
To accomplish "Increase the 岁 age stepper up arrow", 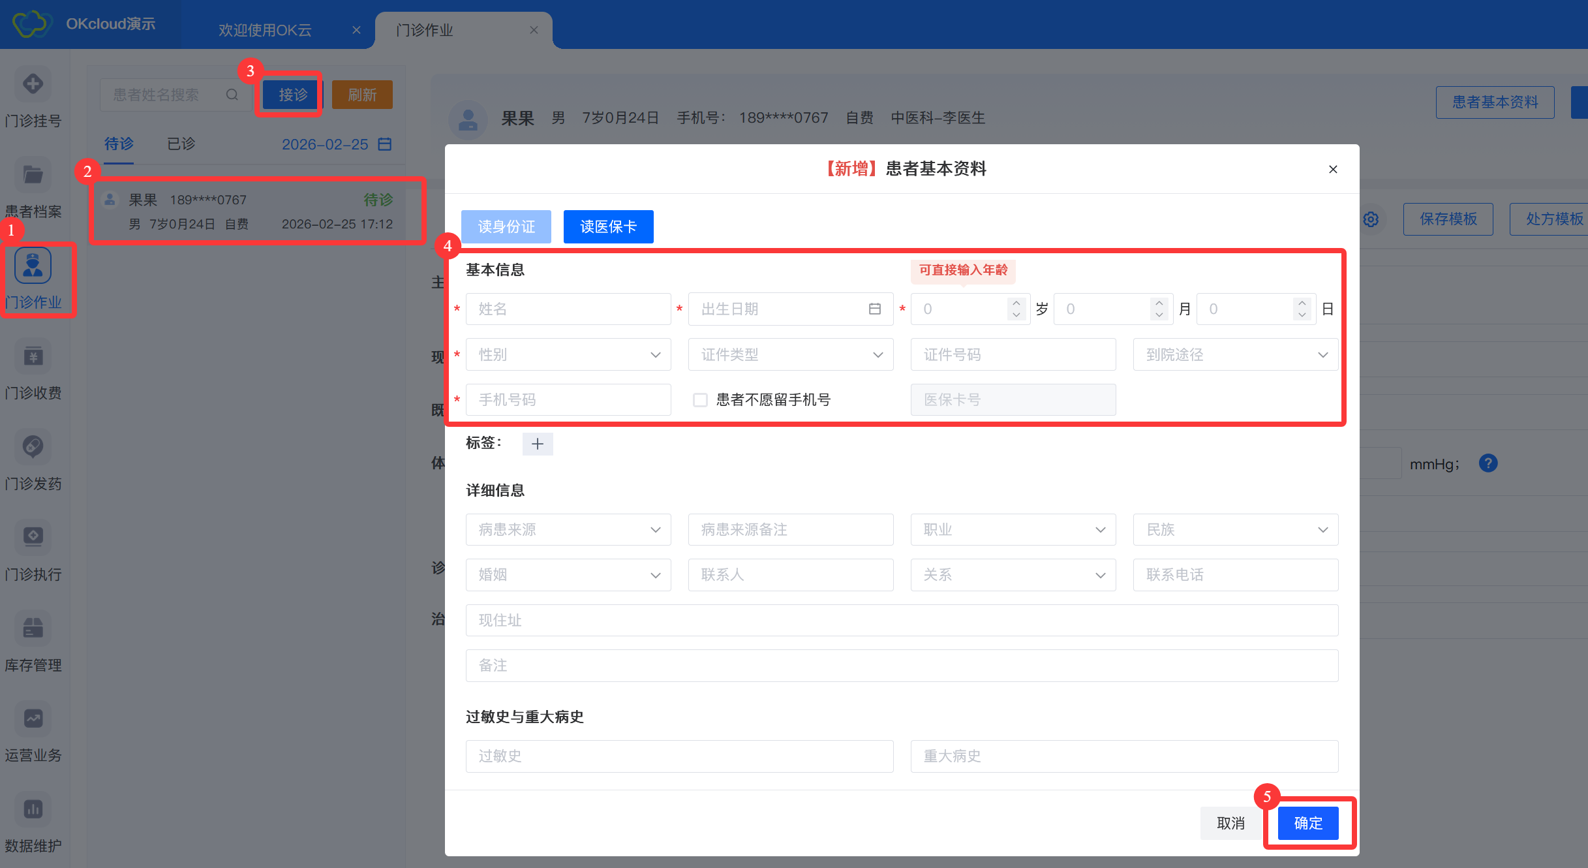I will tap(1016, 303).
